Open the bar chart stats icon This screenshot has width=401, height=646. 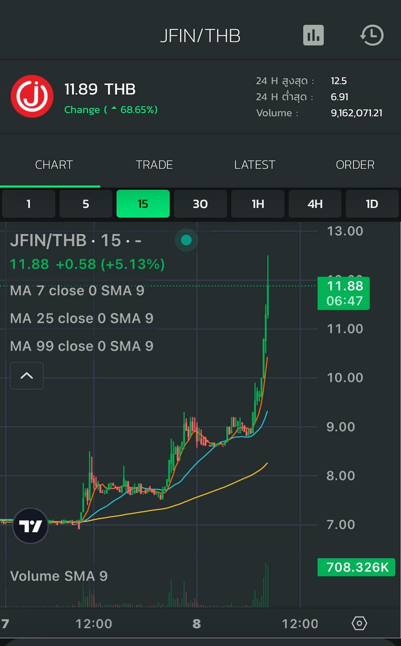313,35
